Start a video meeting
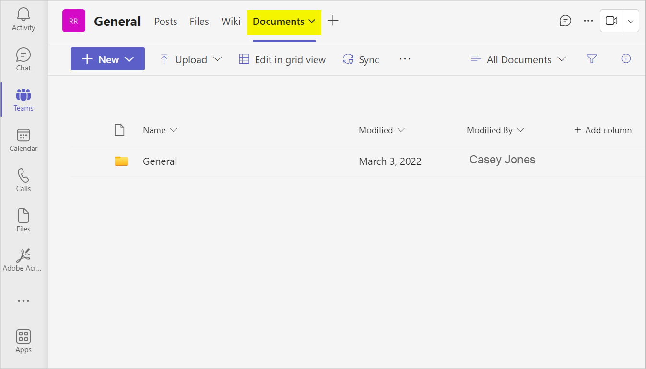Screen dimensions: 646x369 (611, 21)
